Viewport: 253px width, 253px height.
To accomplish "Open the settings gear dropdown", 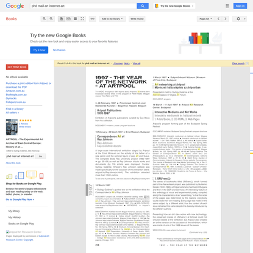I will (x=240, y=19).
